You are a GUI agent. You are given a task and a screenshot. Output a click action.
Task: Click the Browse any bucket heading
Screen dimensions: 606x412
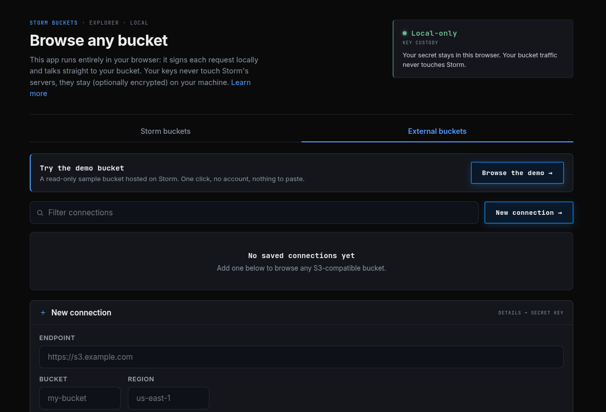[x=99, y=40]
